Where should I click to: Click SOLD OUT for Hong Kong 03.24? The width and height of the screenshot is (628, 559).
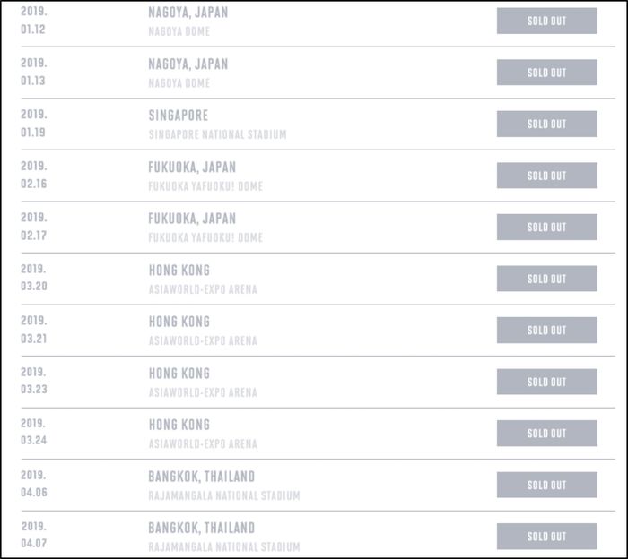[x=546, y=434]
